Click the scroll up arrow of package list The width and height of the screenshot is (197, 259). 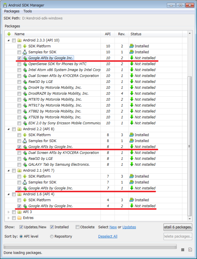tap(190, 33)
